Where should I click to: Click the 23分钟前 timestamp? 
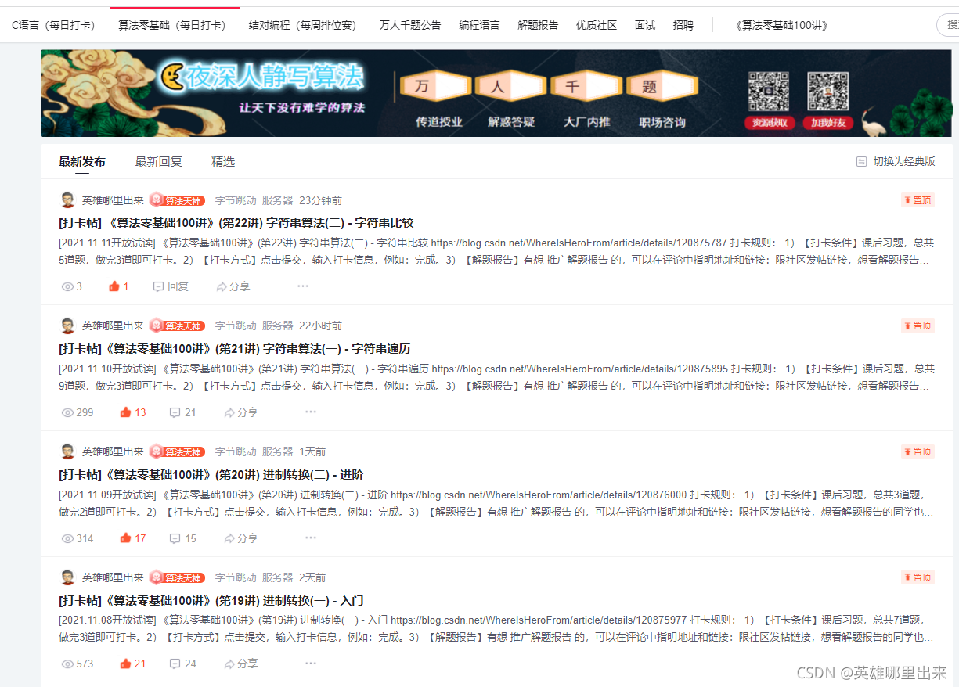(x=320, y=200)
